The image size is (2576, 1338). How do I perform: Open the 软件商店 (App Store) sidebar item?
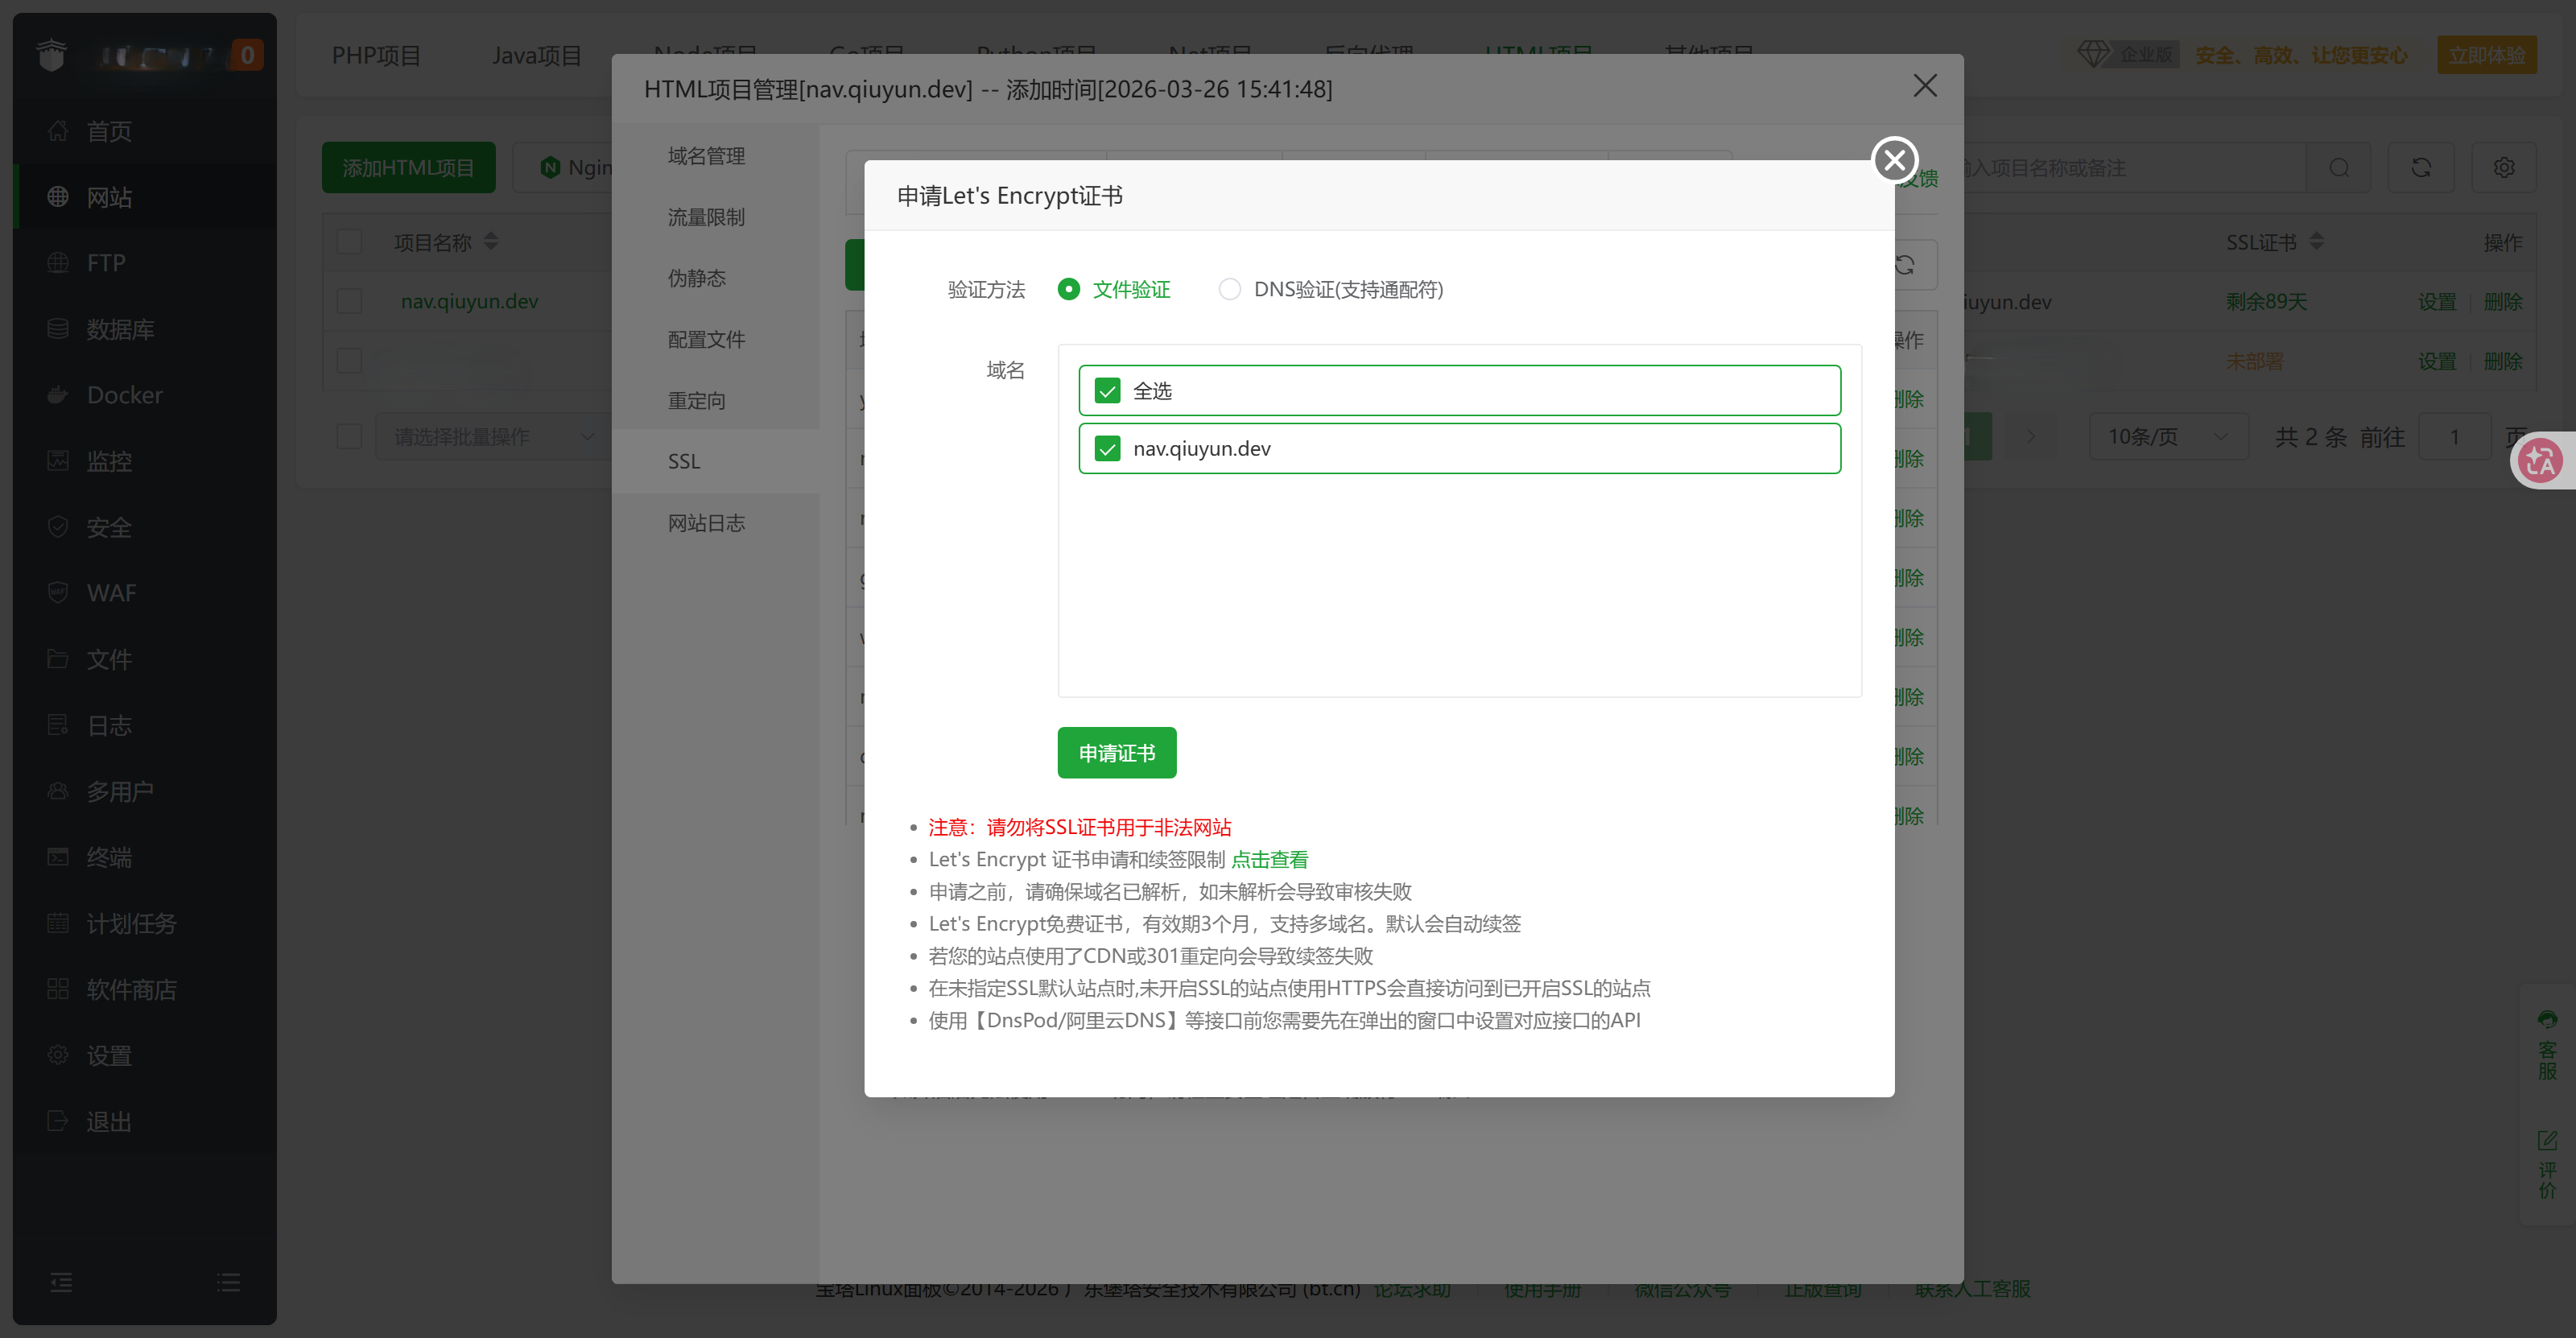[133, 989]
